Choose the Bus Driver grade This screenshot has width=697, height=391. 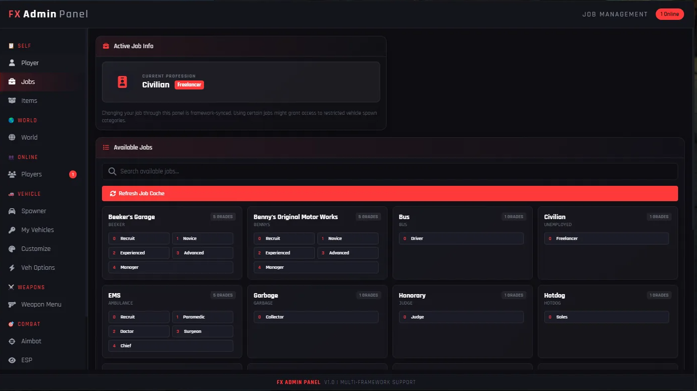(x=461, y=238)
